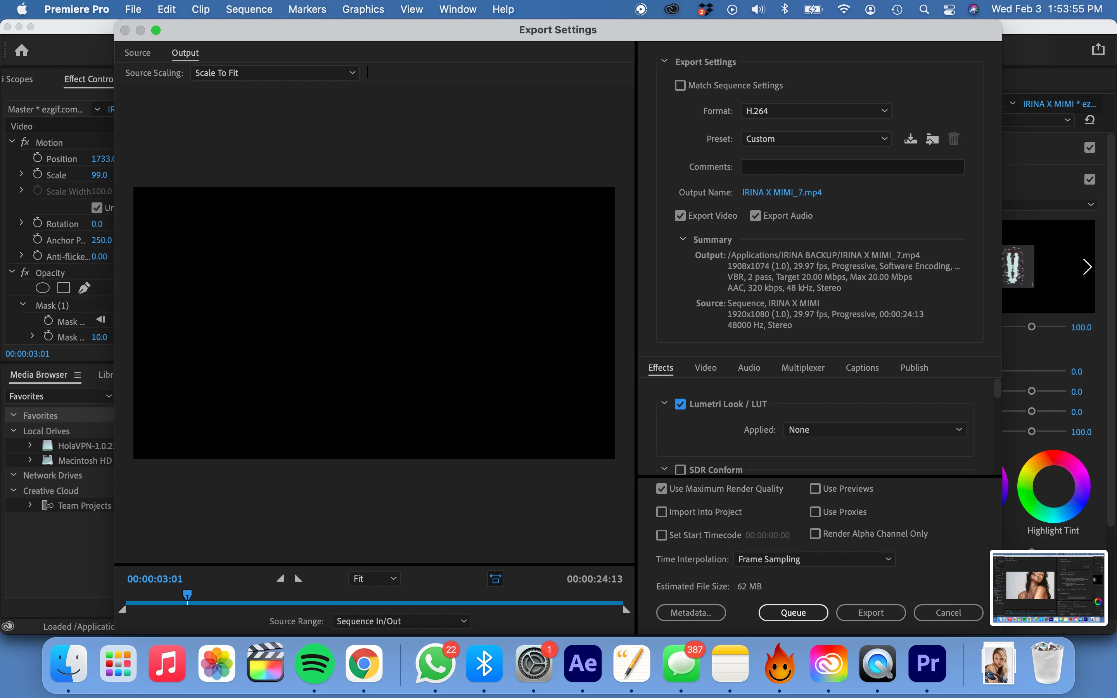Click the Import Presets icon
The height and width of the screenshot is (698, 1117).
tap(932, 139)
